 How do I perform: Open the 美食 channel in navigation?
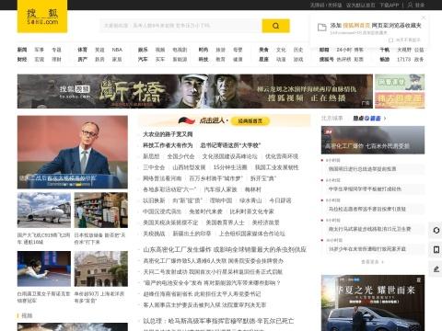pos(263,50)
